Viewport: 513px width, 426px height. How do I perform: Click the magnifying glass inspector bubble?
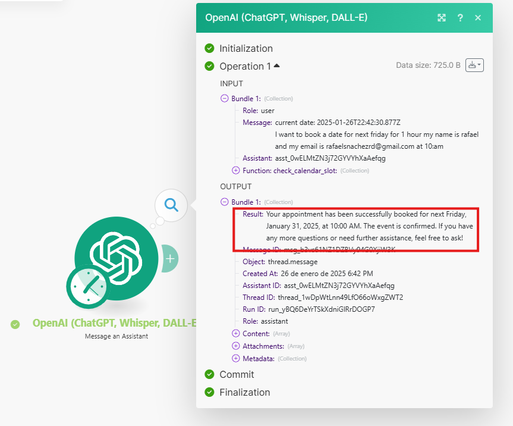(x=171, y=205)
